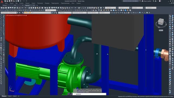Open the Правка menu
This screenshot has height=98, width=174.
point(11,3)
